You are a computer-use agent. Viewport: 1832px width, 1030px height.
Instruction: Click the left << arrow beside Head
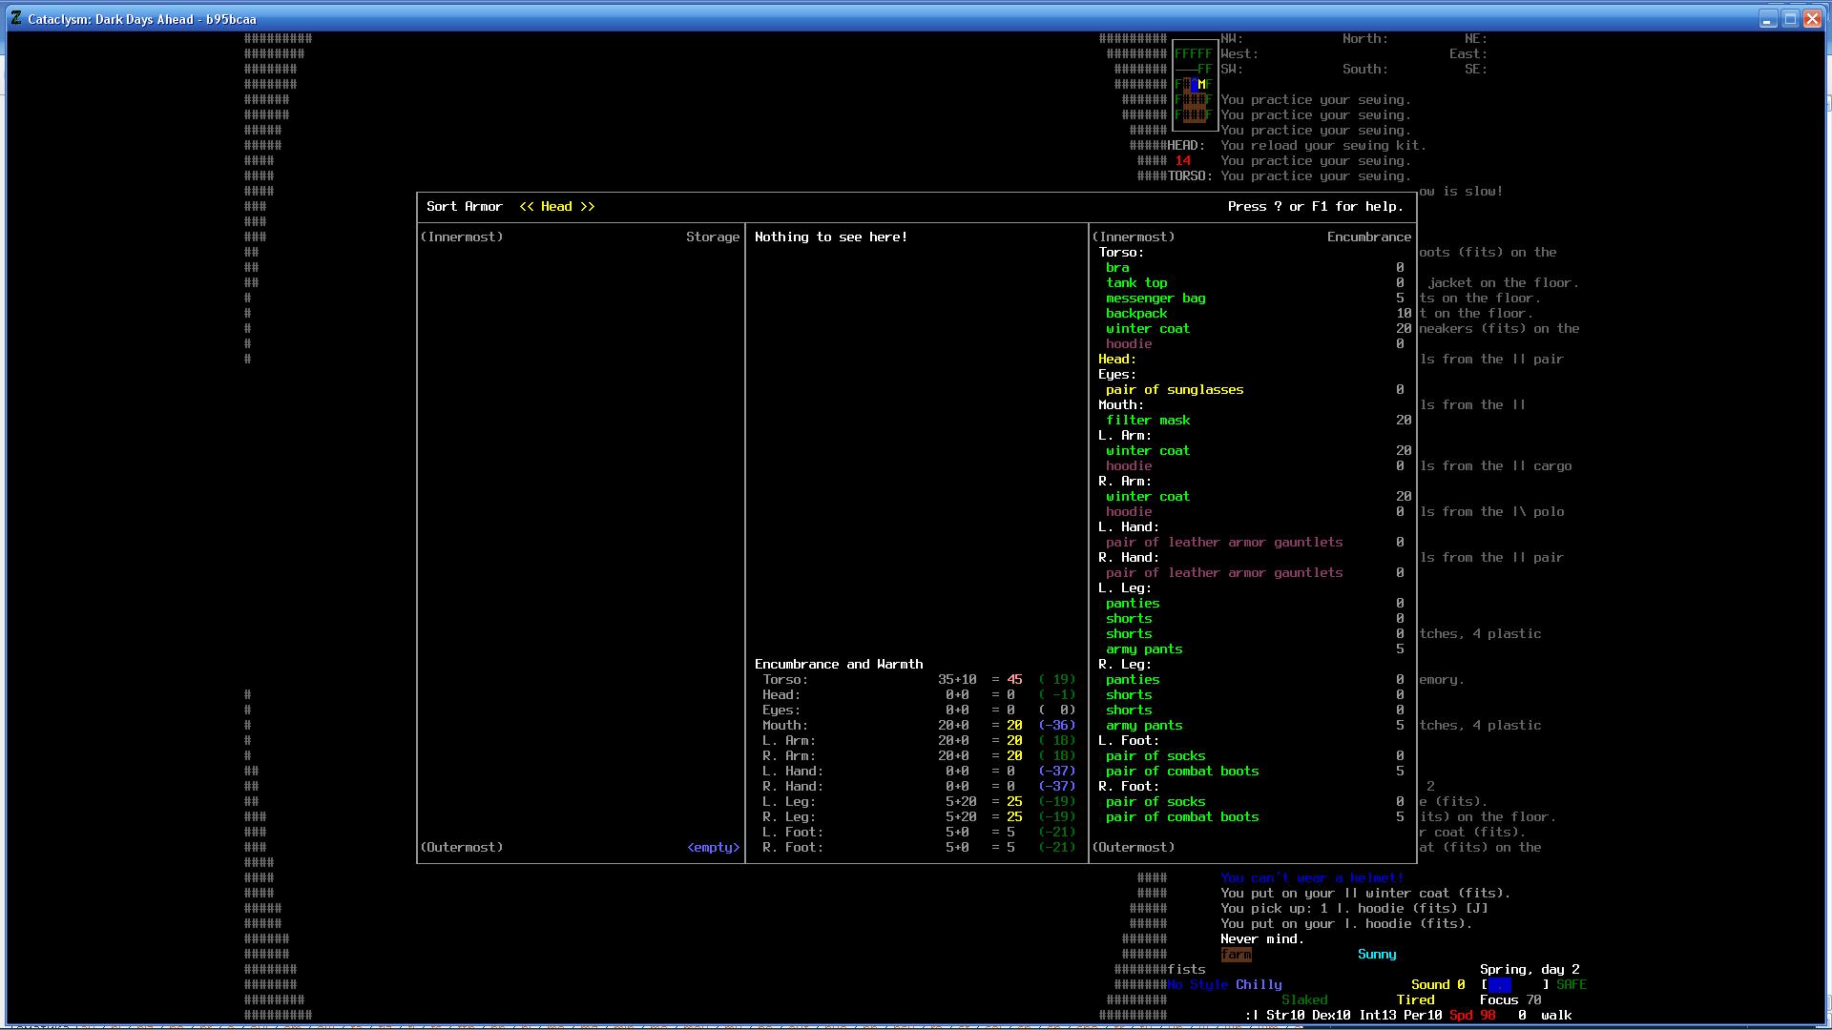[527, 207]
